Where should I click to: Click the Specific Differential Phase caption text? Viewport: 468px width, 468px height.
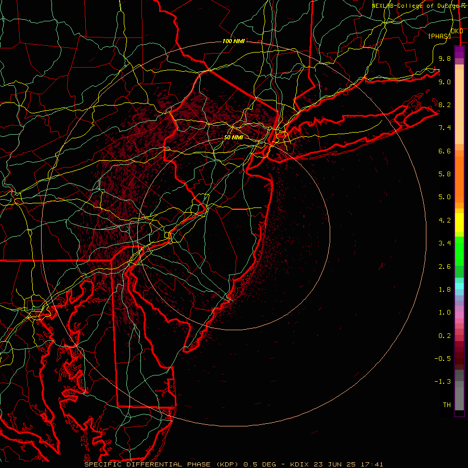(x=233, y=464)
